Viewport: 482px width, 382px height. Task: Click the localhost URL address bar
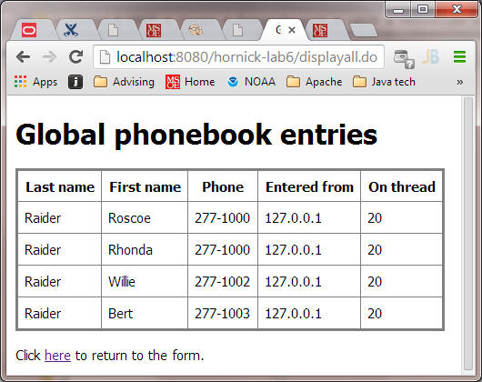[x=238, y=57]
